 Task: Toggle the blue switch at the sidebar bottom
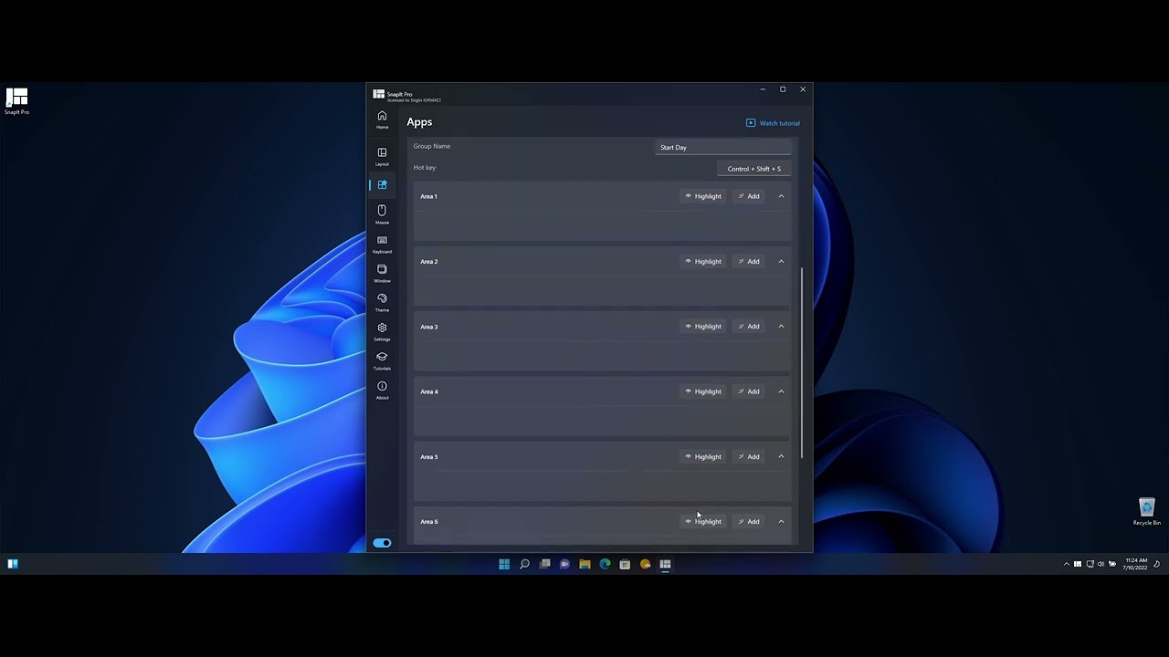[x=382, y=543]
